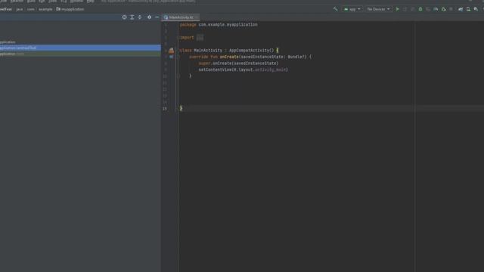Viewport: 484px width, 272px height.
Task: Click Expand All in the project panel
Action: click(x=132, y=17)
